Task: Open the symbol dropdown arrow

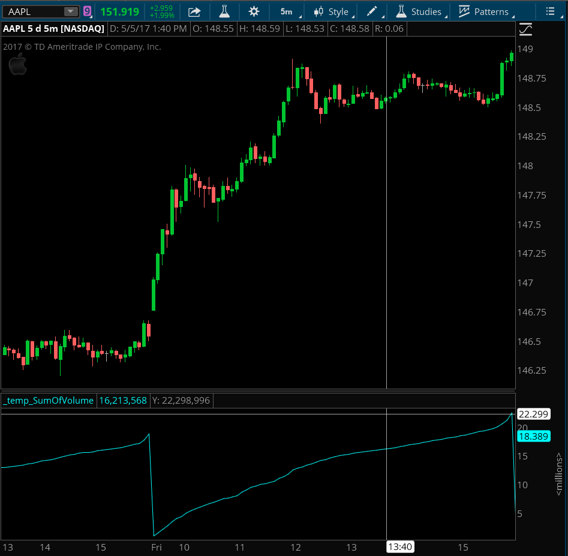Action: 71,11
